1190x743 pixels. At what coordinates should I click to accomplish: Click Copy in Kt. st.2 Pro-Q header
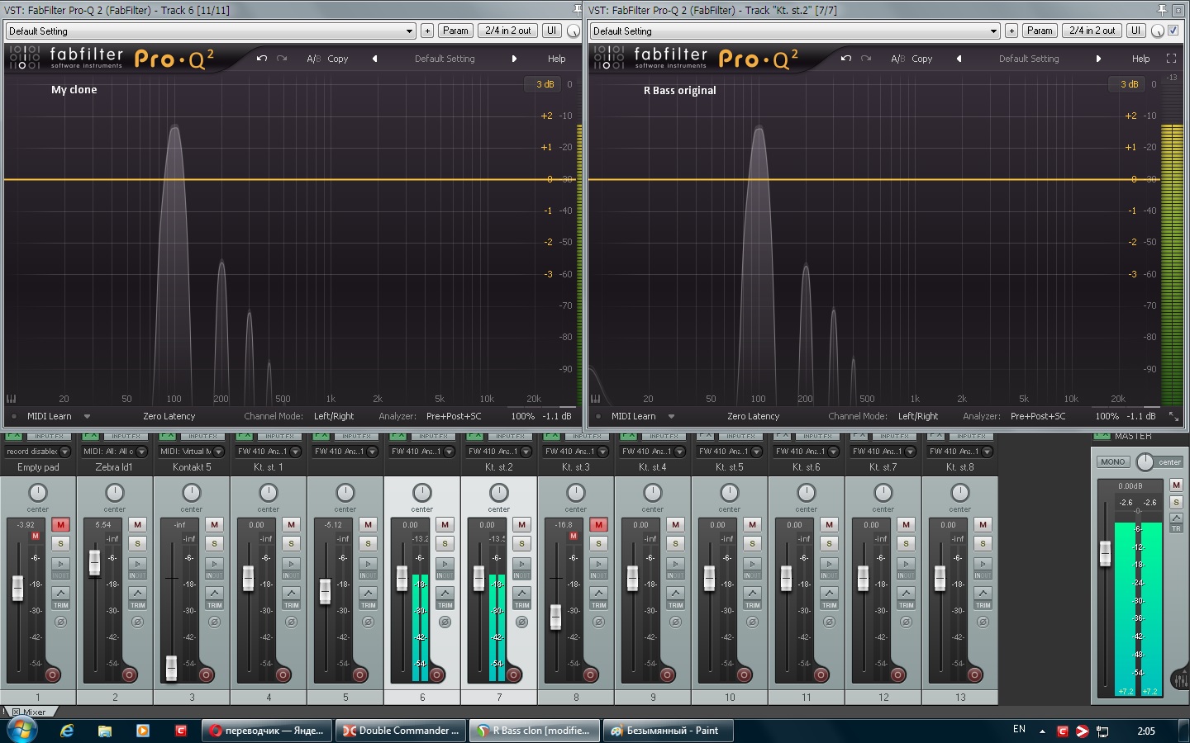[922, 59]
